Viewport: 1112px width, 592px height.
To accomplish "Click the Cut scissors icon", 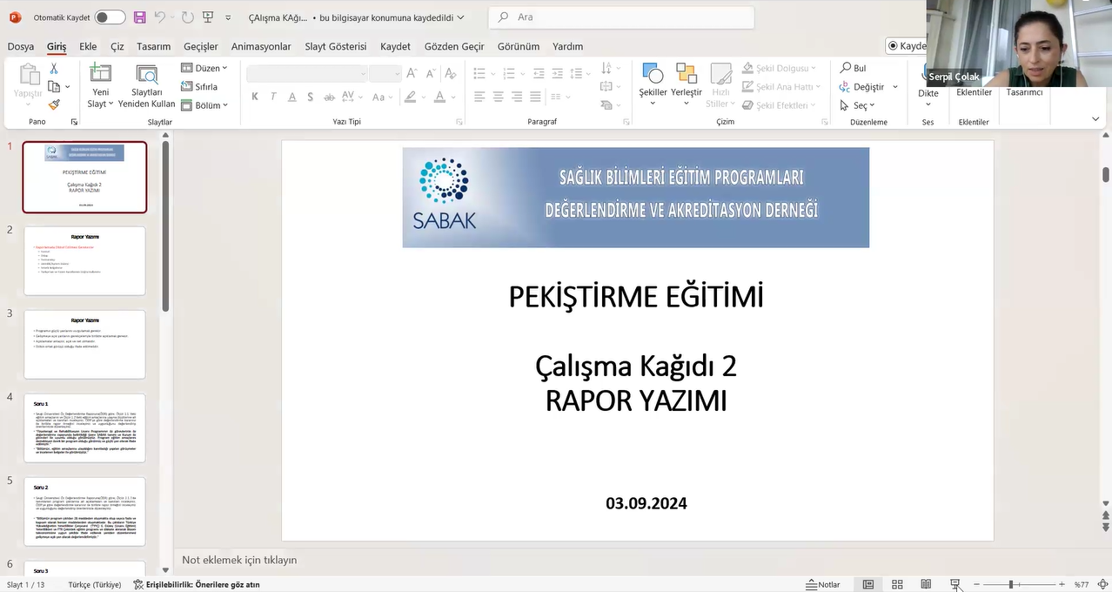I will [x=54, y=69].
